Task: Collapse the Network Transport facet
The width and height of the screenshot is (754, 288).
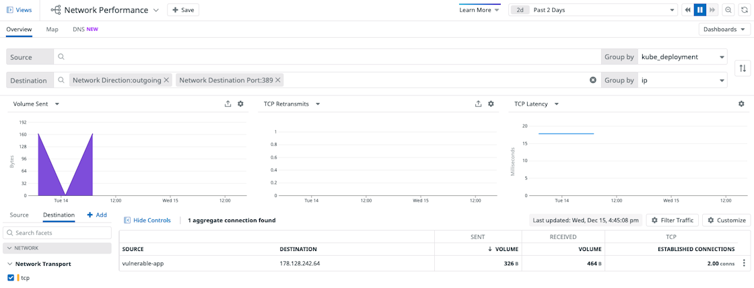Action: pyautogui.click(x=10, y=264)
